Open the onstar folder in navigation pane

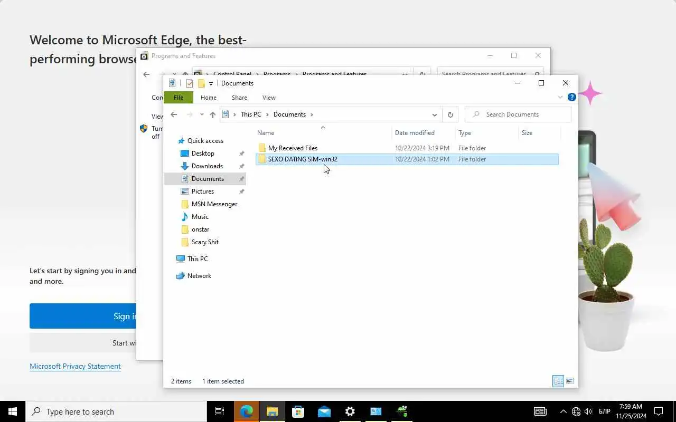click(x=200, y=229)
